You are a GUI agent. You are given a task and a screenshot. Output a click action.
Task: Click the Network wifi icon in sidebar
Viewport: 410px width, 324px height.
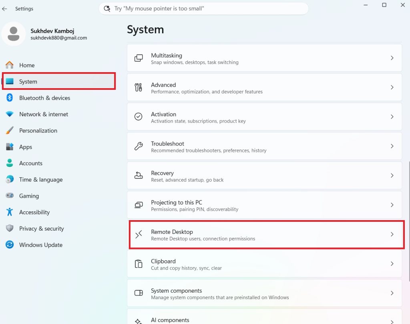click(10, 114)
